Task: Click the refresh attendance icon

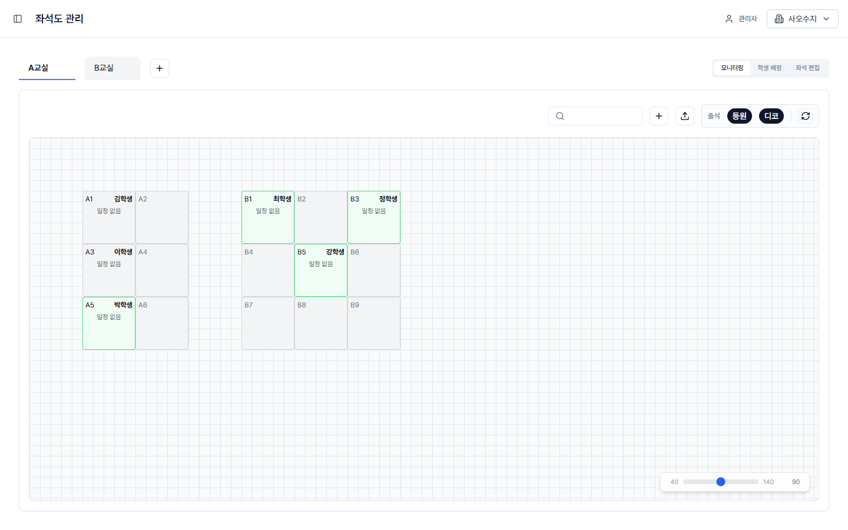Action: click(x=806, y=116)
